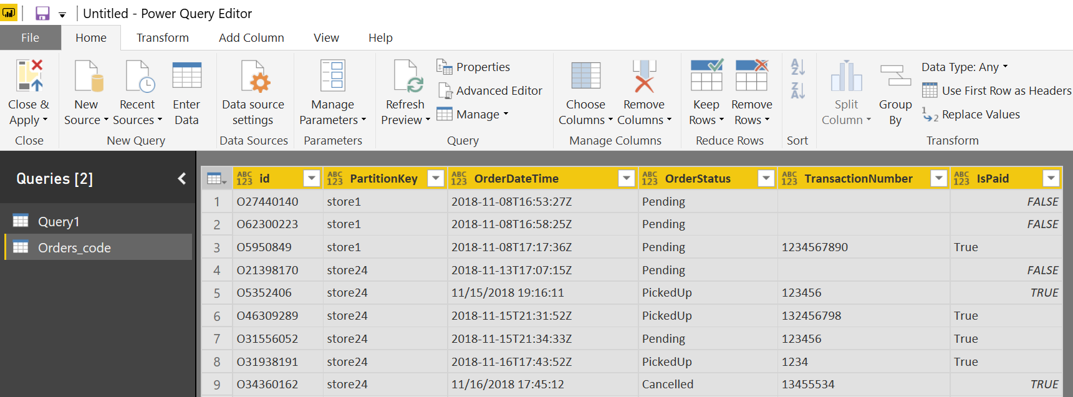
Task: Select the Orders_code query
Action: tap(99, 247)
